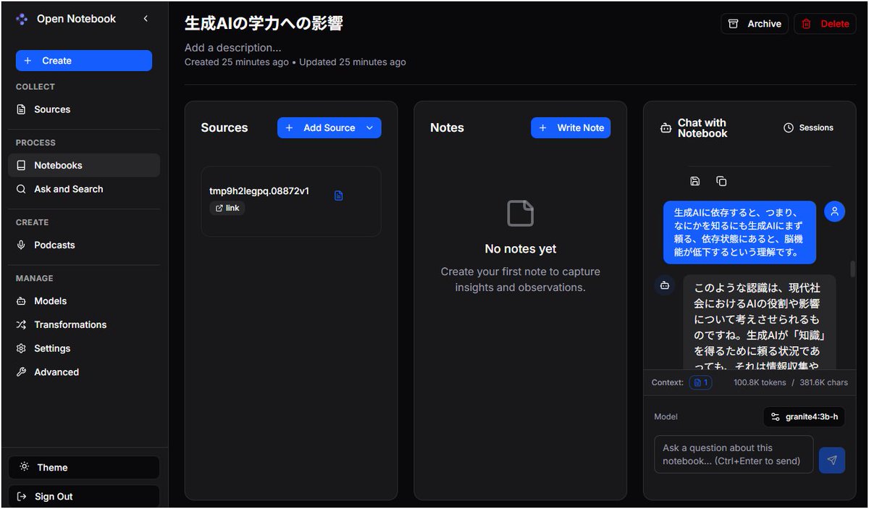The image size is (869, 509).
Task: Copy chat message icon
Action: [721, 181]
